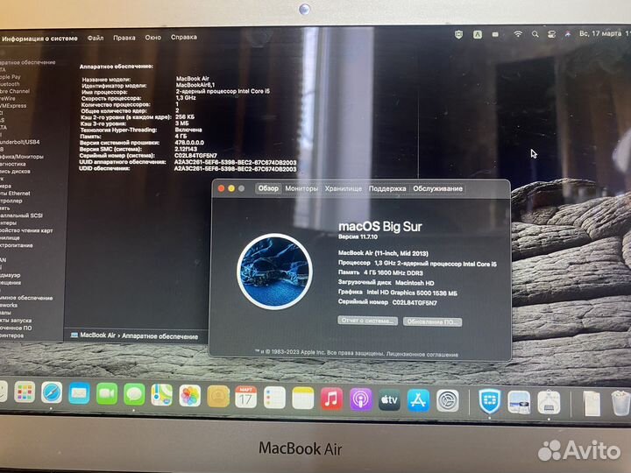631x473 pixels.
Task: Click the Обновление ПО button
Action: (432, 321)
